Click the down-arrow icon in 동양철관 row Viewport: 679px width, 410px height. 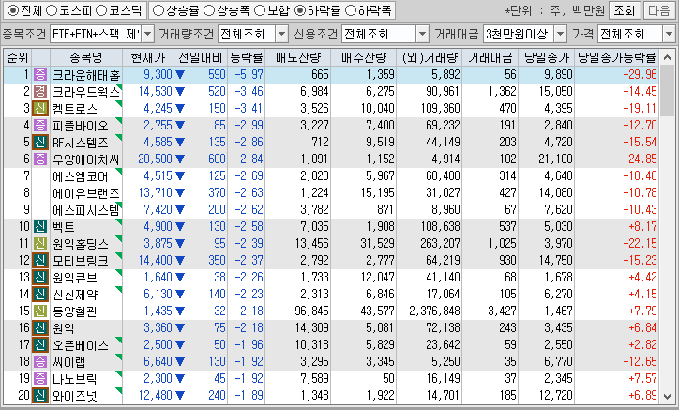coord(180,311)
